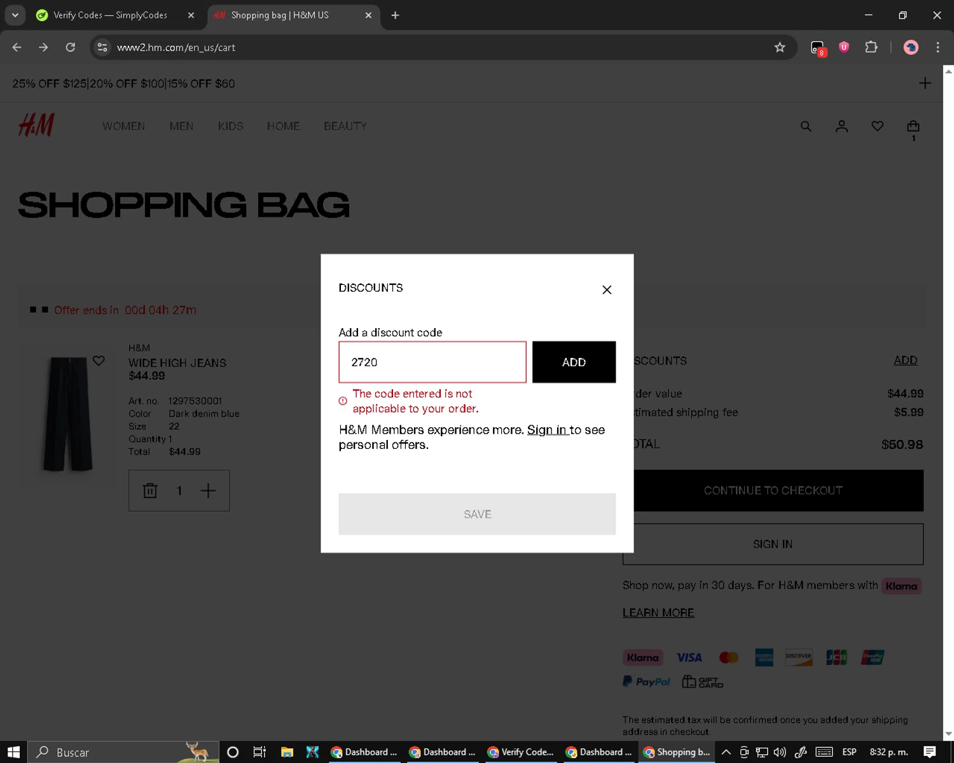Screen dimensions: 954x763
Task: Switch to Shopping bag taskbar window
Action: pos(677,752)
